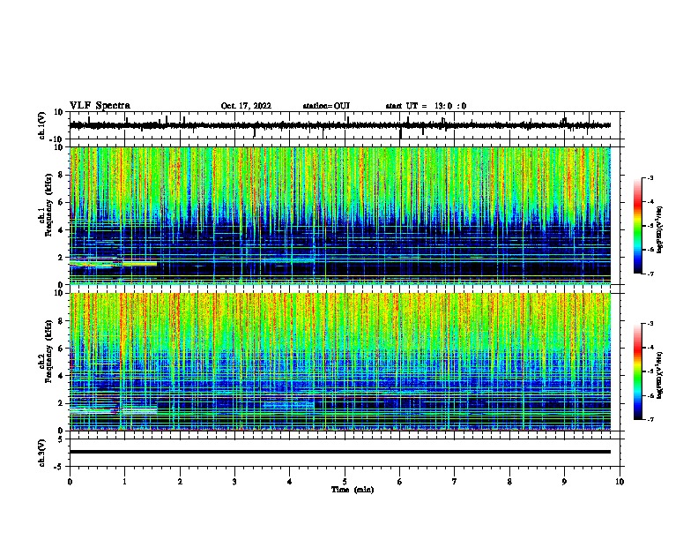Click the "start UT = 13:0 :0" text
The image size is (698, 540).
426,106
